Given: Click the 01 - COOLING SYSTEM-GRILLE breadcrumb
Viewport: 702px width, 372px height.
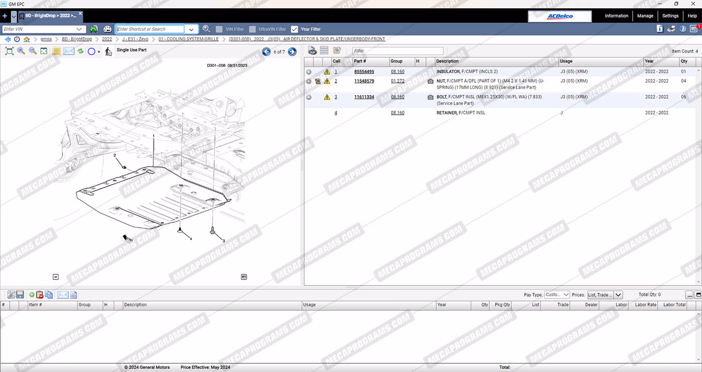Looking at the screenshot, I should click(188, 39).
